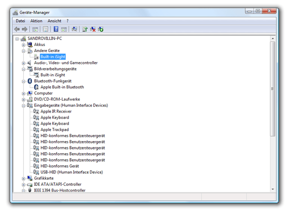The height and width of the screenshot is (212, 288).
Task: Select USB-HID (Human Interface Device) entry
Action: 71,172
